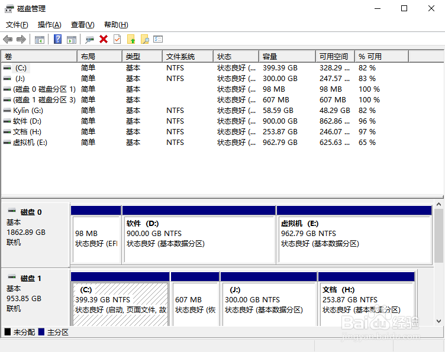Click the disk icon next to 磁盘 1 label

click(12, 277)
